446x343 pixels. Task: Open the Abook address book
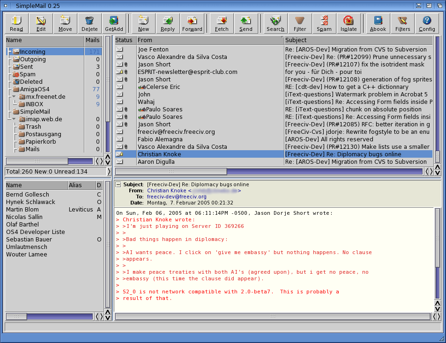pos(378,23)
